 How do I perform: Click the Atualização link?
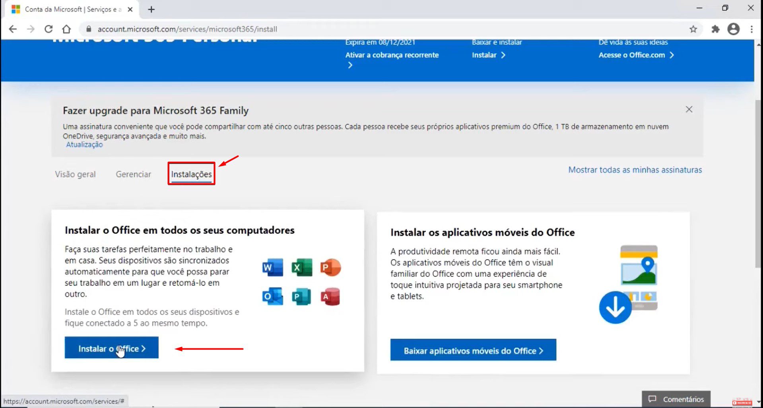(x=84, y=144)
